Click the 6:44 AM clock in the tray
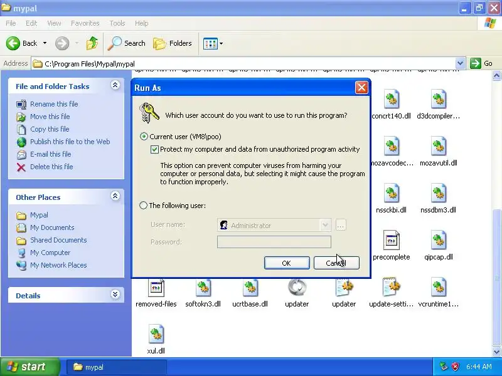Screen dimensions: 502x376 479,367
